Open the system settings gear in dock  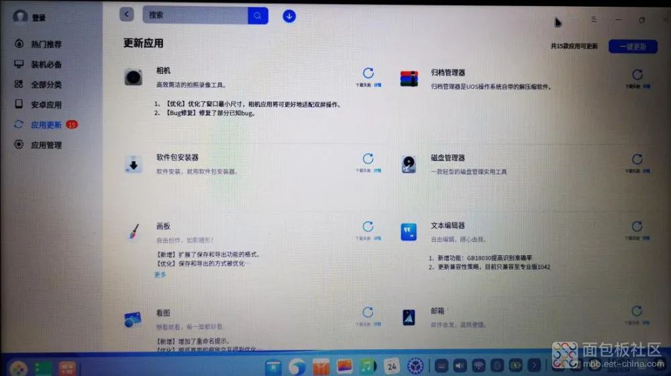(415, 366)
